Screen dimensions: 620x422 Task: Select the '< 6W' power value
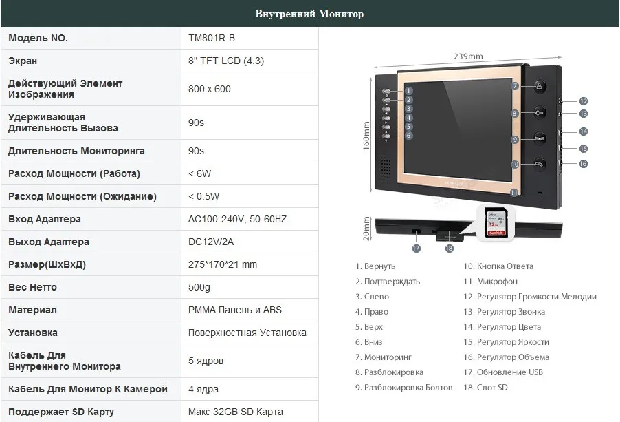200,173
